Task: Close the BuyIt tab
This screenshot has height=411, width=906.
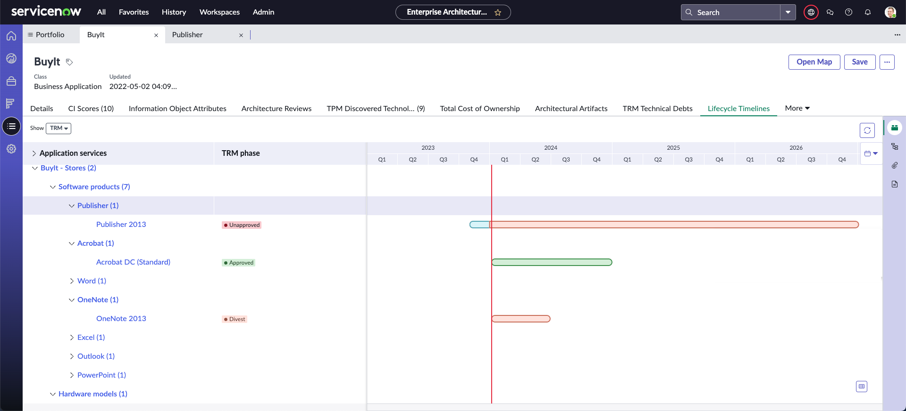Action: coord(156,35)
